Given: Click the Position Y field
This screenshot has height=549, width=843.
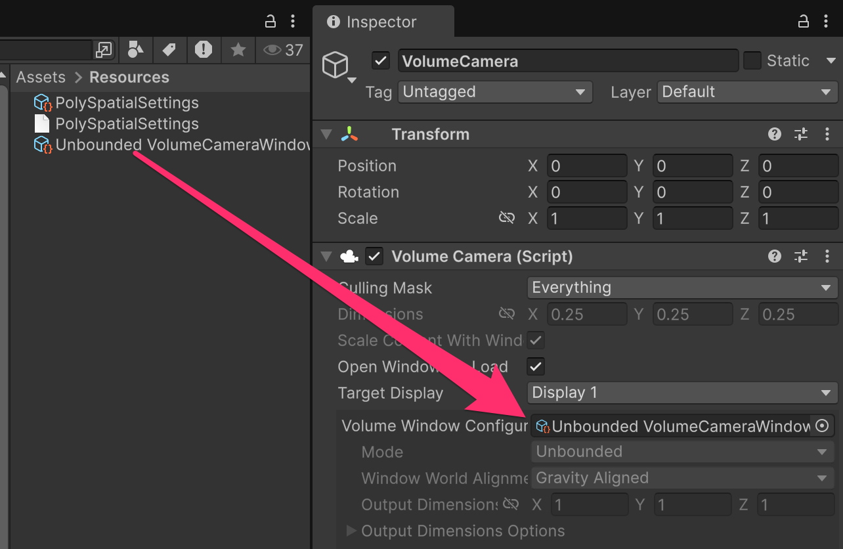Looking at the screenshot, I should (693, 165).
